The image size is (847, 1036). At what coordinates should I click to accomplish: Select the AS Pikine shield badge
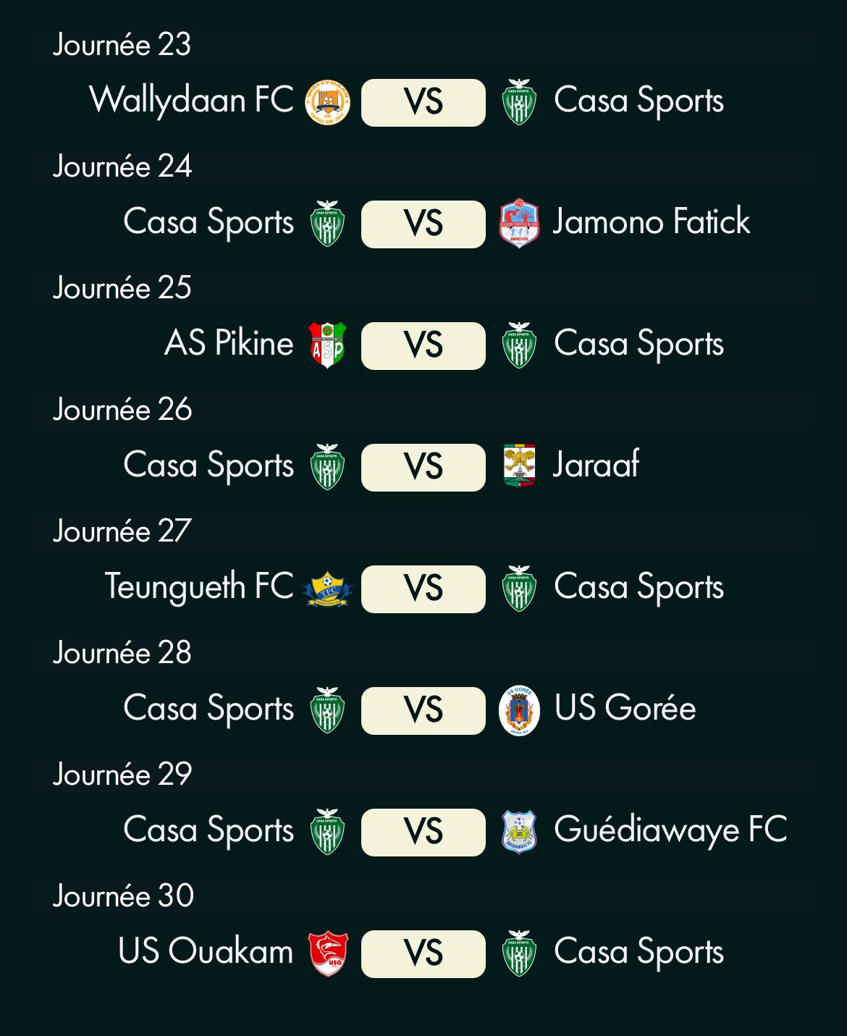[x=327, y=345]
